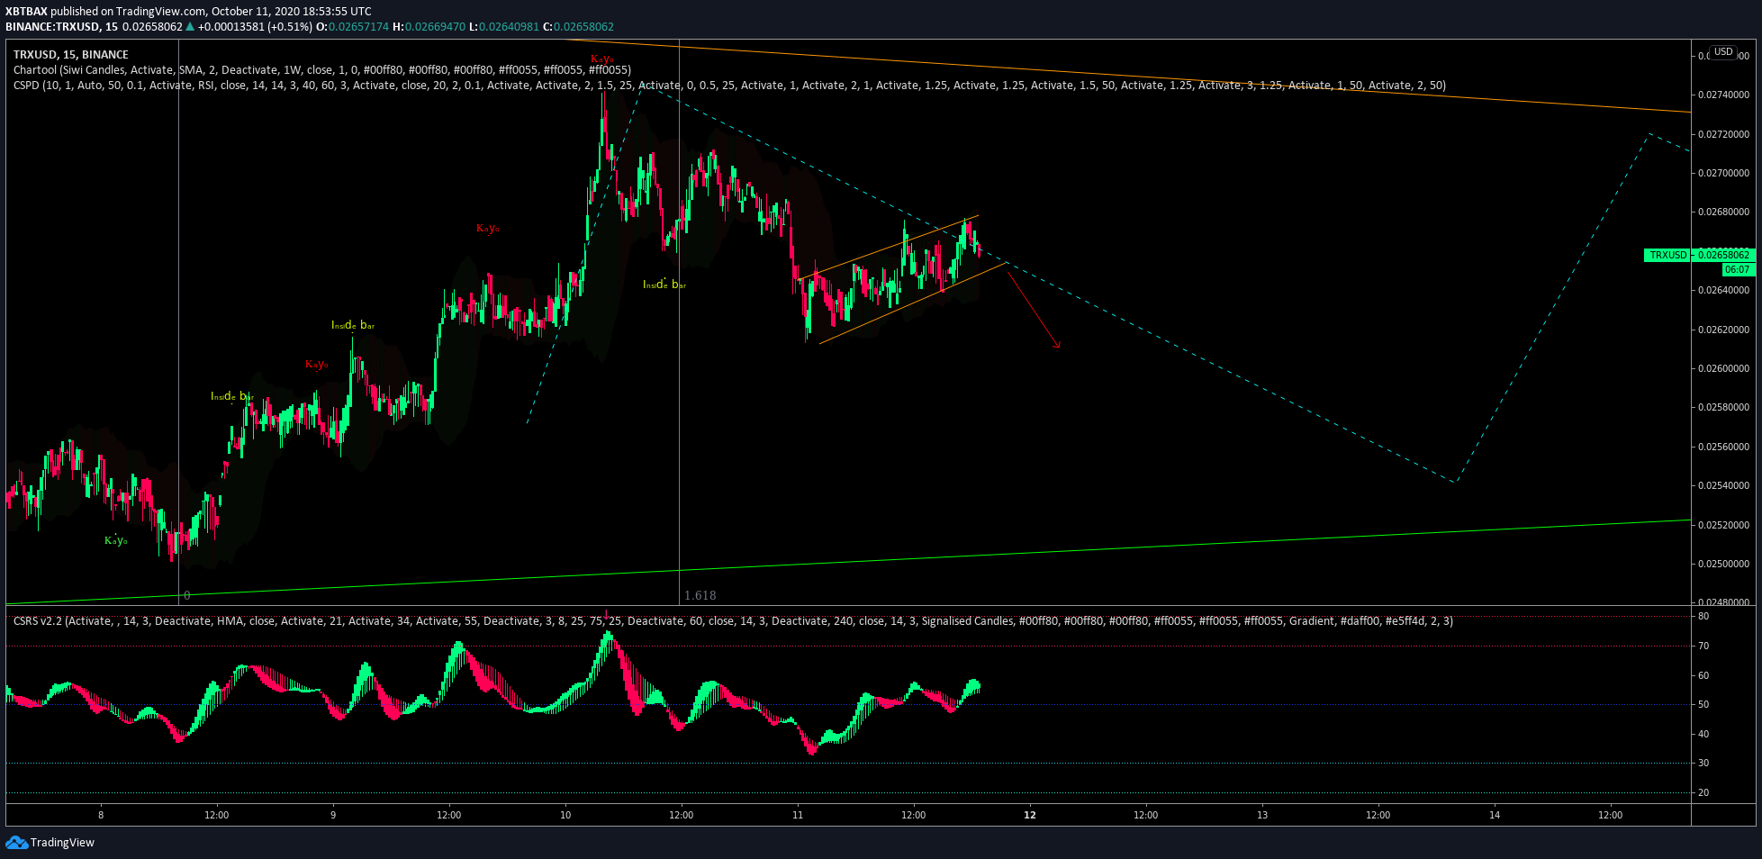Click the 0.02560000 price axis label
1762x859 pixels.
[1723, 447]
